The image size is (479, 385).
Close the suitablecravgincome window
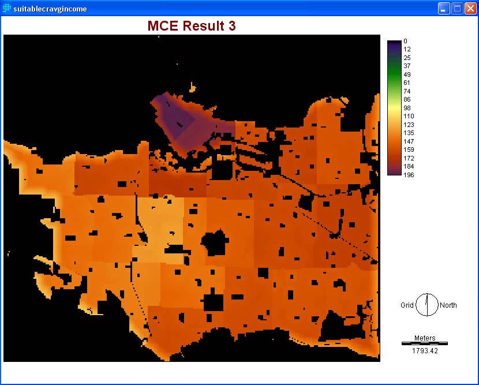click(x=470, y=9)
